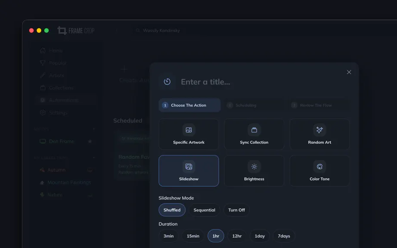Choose the Sync Collection action
The height and width of the screenshot is (248, 397).
click(x=254, y=134)
